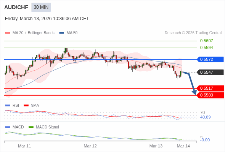The image size is (225, 152).
Task: Click the red 0.5503 support price tag
Action: (x=210, y=95)
